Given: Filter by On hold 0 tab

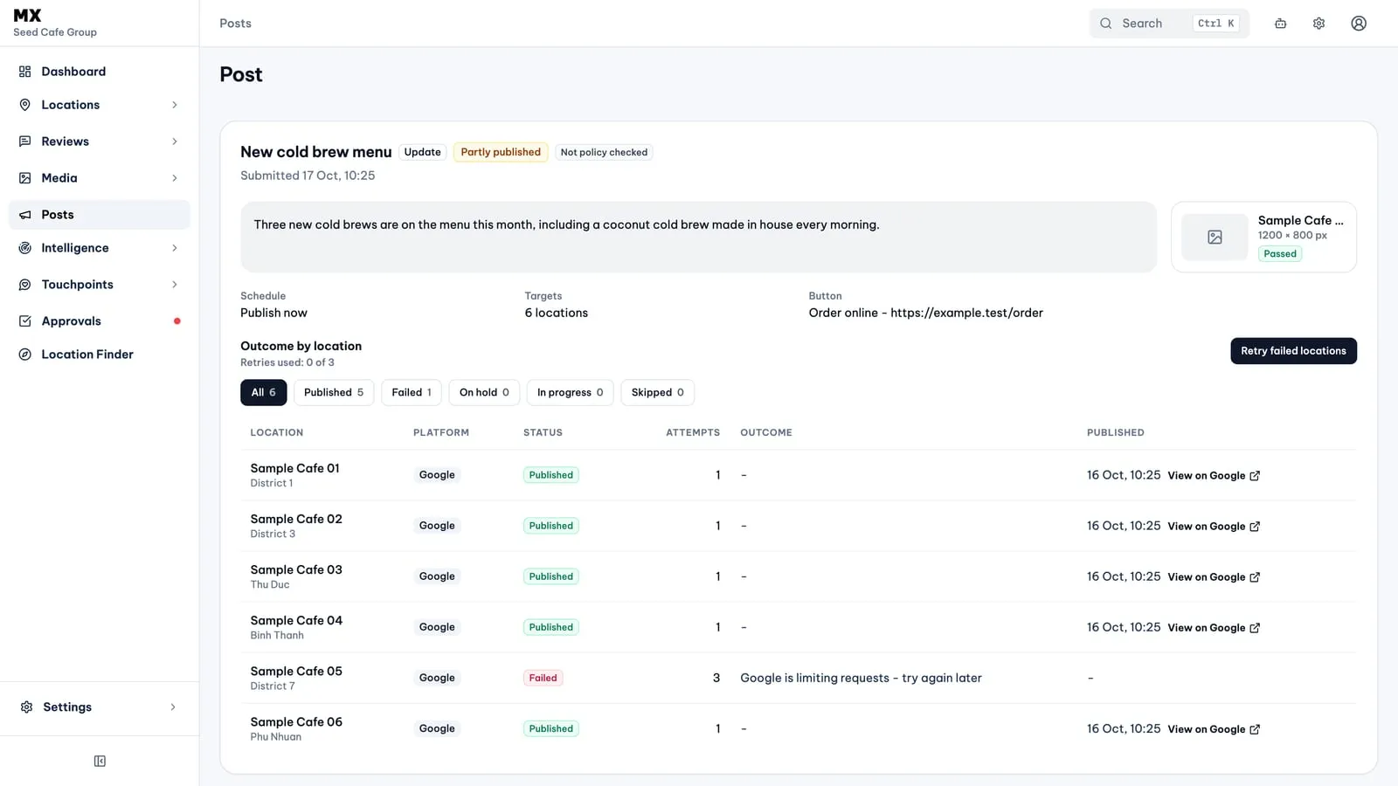Looking at the screenshot, I should coord(485,393).
